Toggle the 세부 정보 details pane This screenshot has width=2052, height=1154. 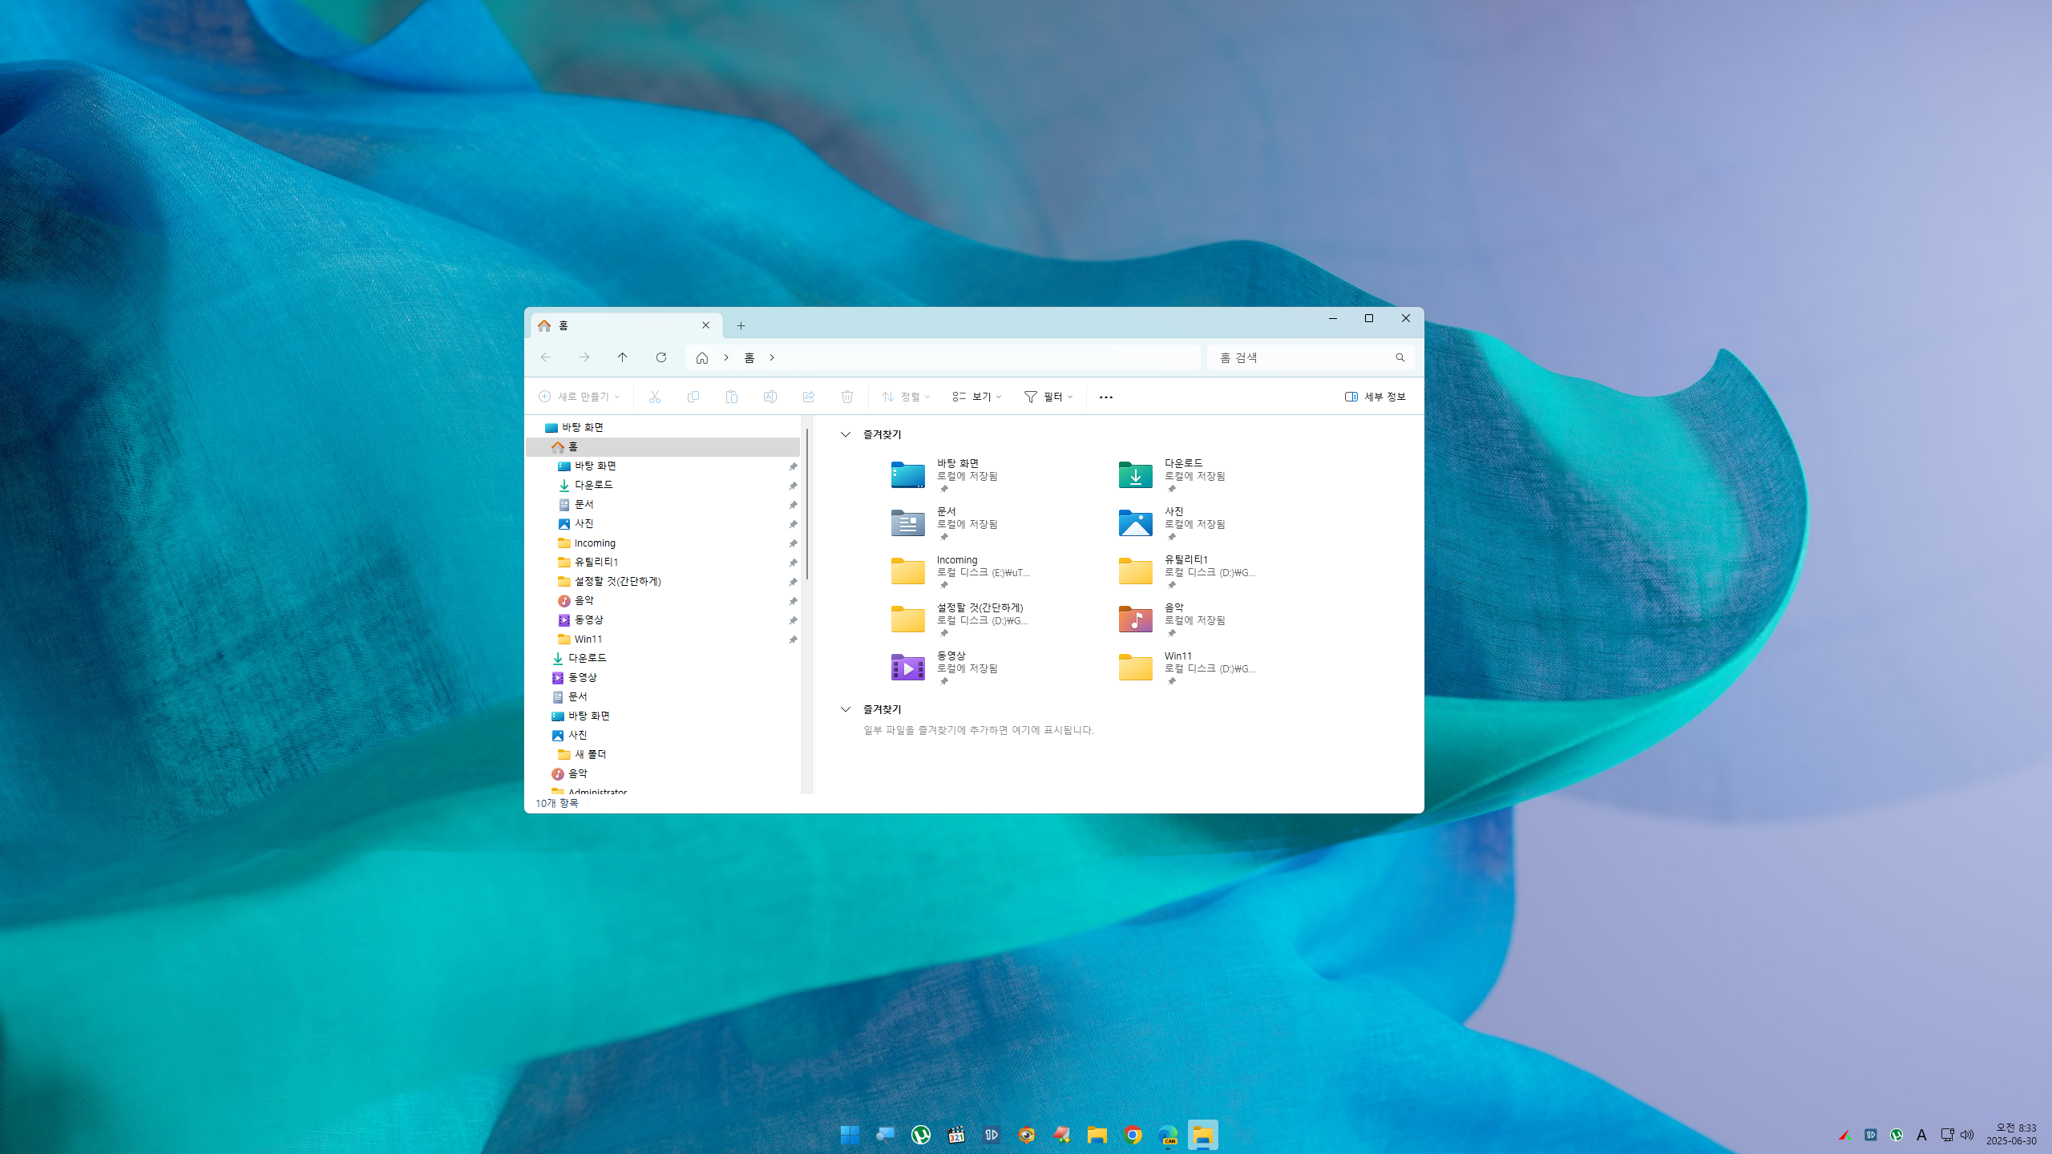(1375, 397)
